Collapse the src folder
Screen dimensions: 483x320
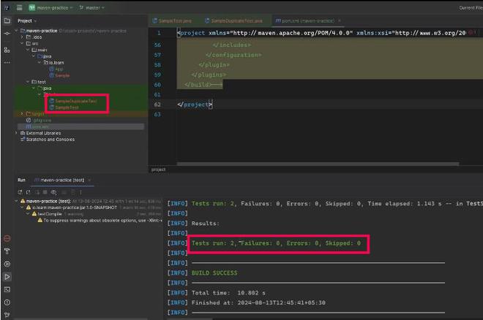(22, 44)
